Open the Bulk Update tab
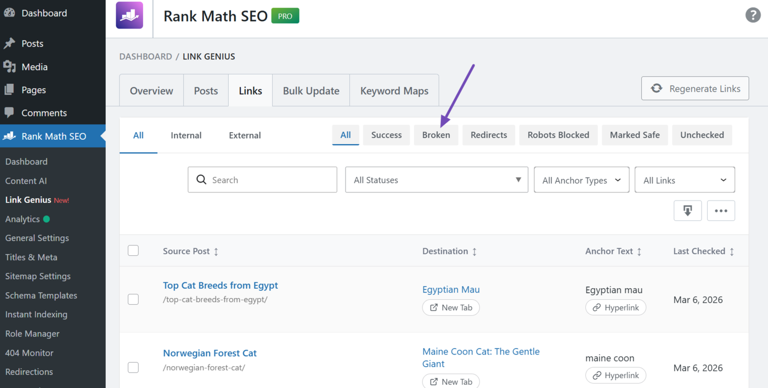 [311, 90]
